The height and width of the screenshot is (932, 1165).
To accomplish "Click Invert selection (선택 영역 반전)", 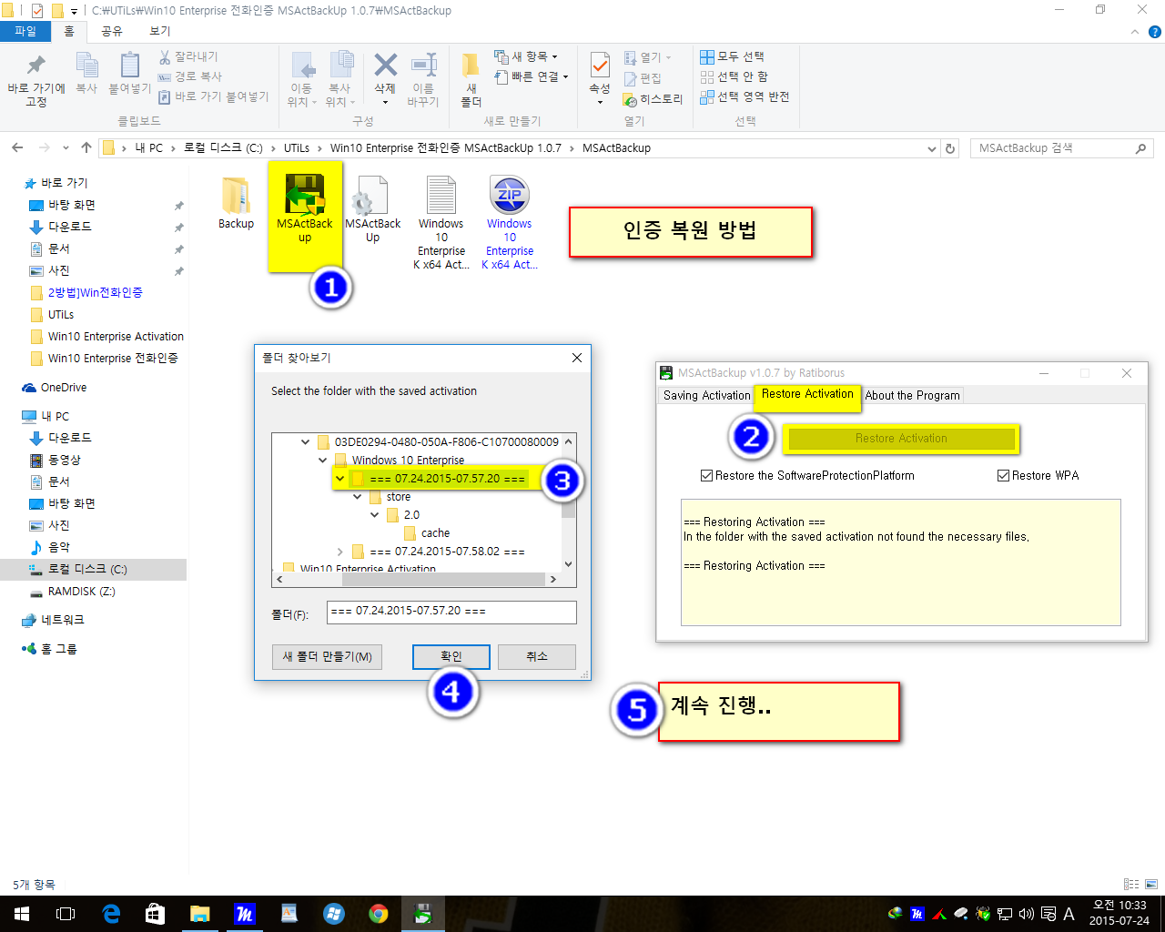I will [x=745, y=96].
